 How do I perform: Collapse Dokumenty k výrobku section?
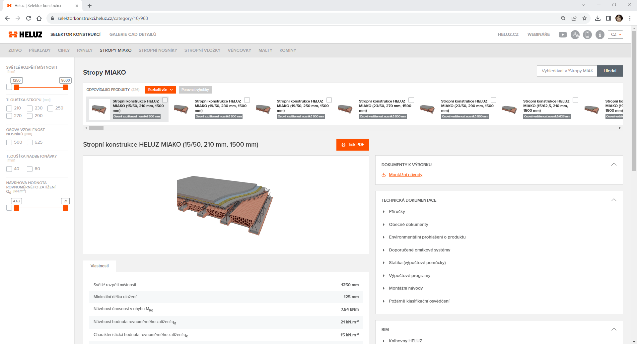pyautogui.click(x=614, y=165)
